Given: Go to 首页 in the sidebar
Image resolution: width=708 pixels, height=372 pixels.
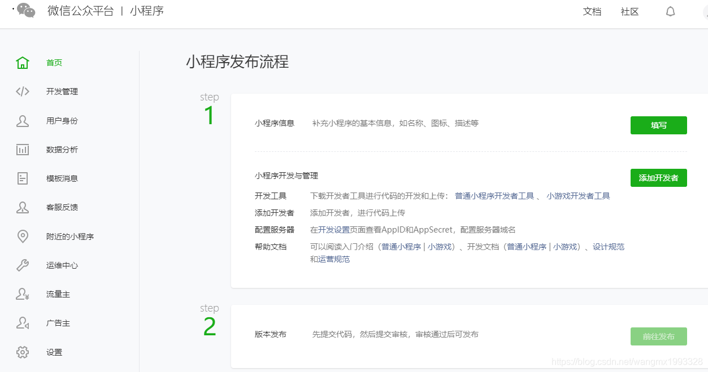Looking at the screenshot, I should (x=54, y=63).
